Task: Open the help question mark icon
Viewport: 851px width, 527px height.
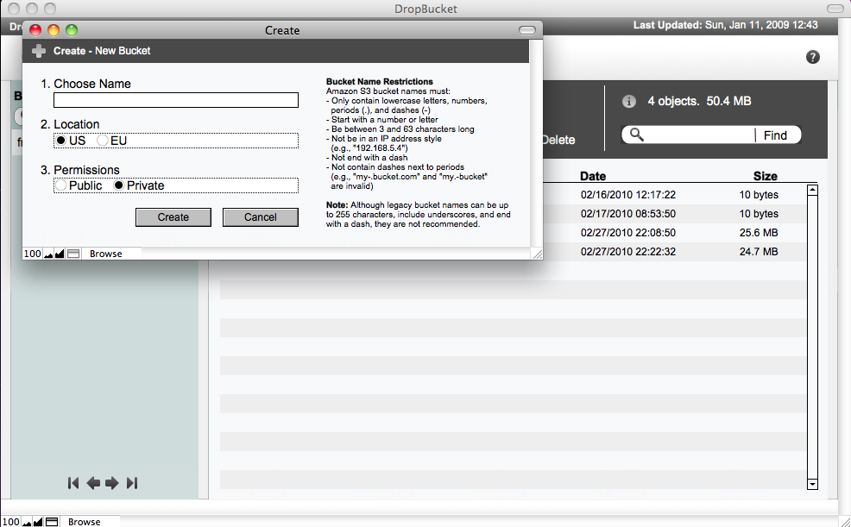Action: click(x=812, y=57)
